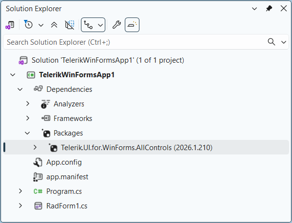
Task: Select the Frameworks label
Action: point(73,119)
